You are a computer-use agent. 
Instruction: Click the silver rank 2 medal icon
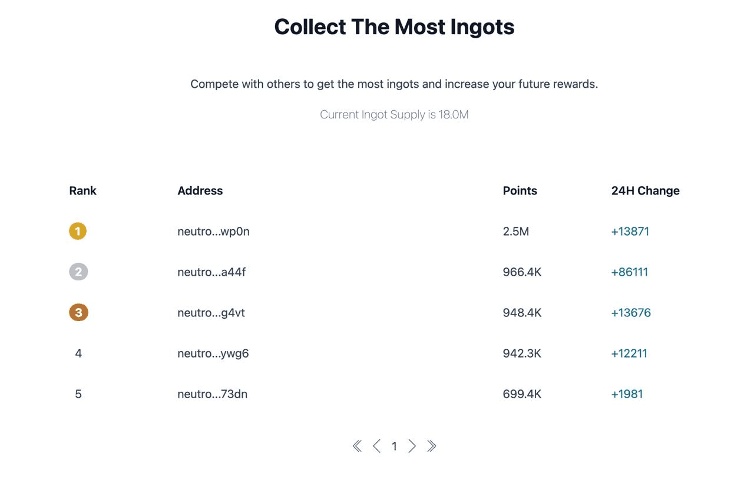(x=78, y=272)
